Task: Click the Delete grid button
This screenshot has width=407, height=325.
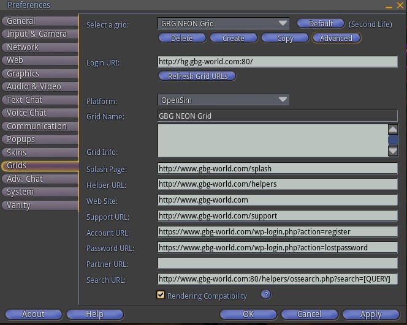Action: coord(181,38)
